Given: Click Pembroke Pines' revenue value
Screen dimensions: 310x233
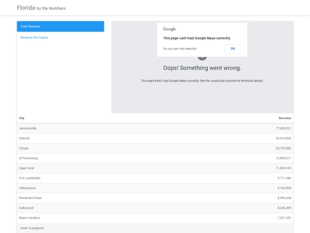Looking at the screenshot, I should [284, 198].
